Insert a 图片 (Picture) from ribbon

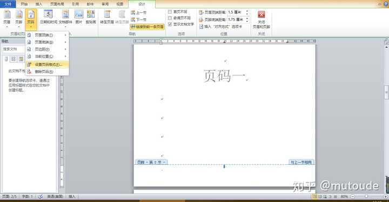79,17
